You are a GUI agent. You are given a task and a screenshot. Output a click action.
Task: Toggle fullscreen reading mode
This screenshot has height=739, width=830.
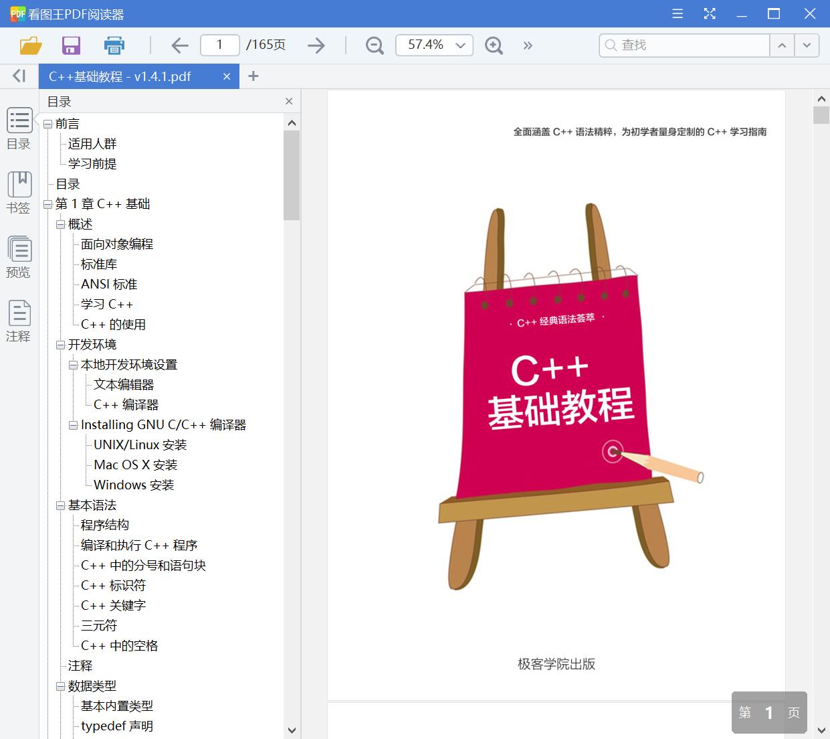pyautogui.click(x=710, y=13)
